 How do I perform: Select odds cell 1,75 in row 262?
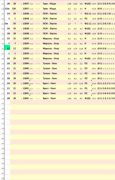pos(75,49)
